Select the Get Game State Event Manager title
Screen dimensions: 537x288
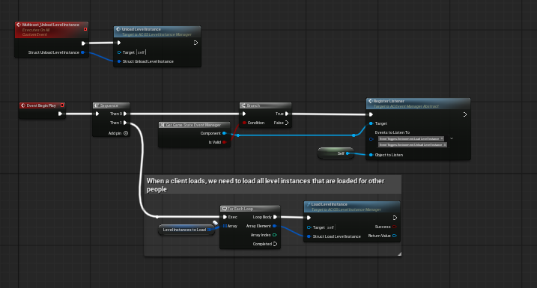click(x=194, y=125)
